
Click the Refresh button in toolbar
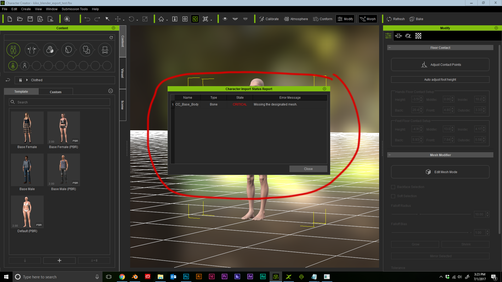coord(396,19)
